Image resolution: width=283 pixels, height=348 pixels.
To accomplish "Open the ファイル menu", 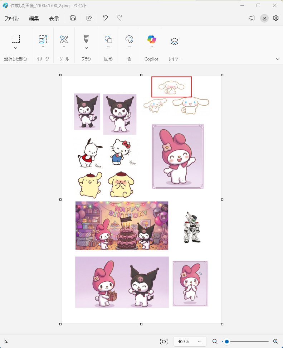I will pos(11,18).
